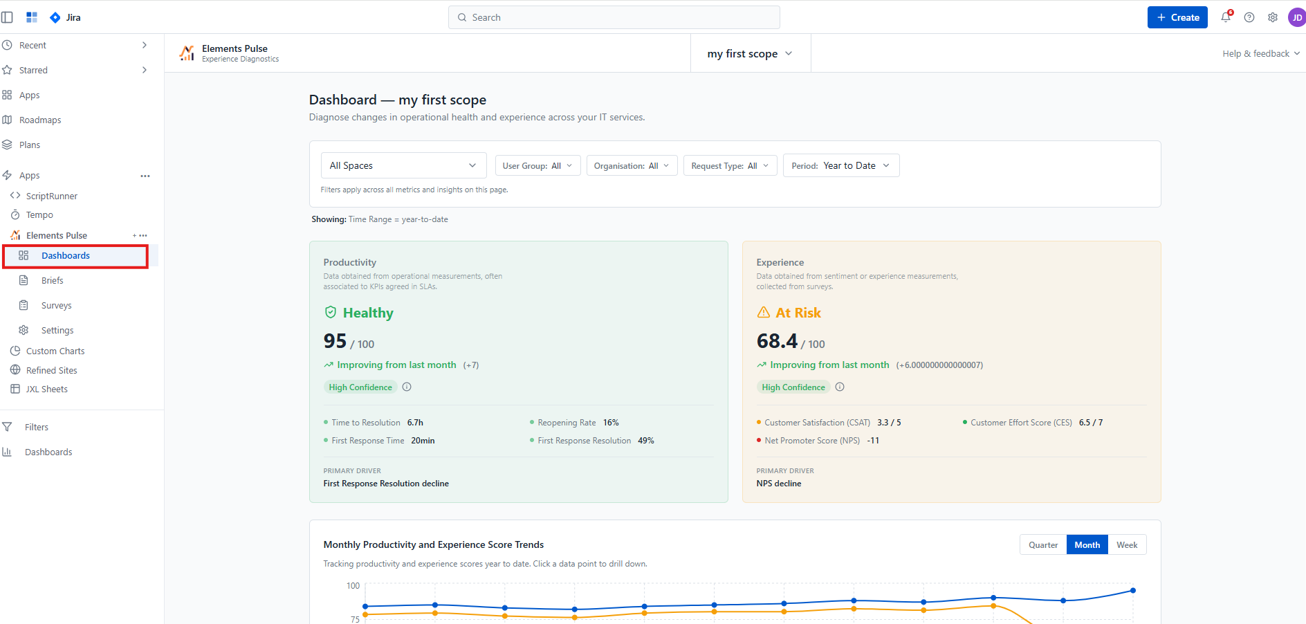Open Surveys in the sidebar
The width and height of the screenshot is (1306, 624).
57,305
